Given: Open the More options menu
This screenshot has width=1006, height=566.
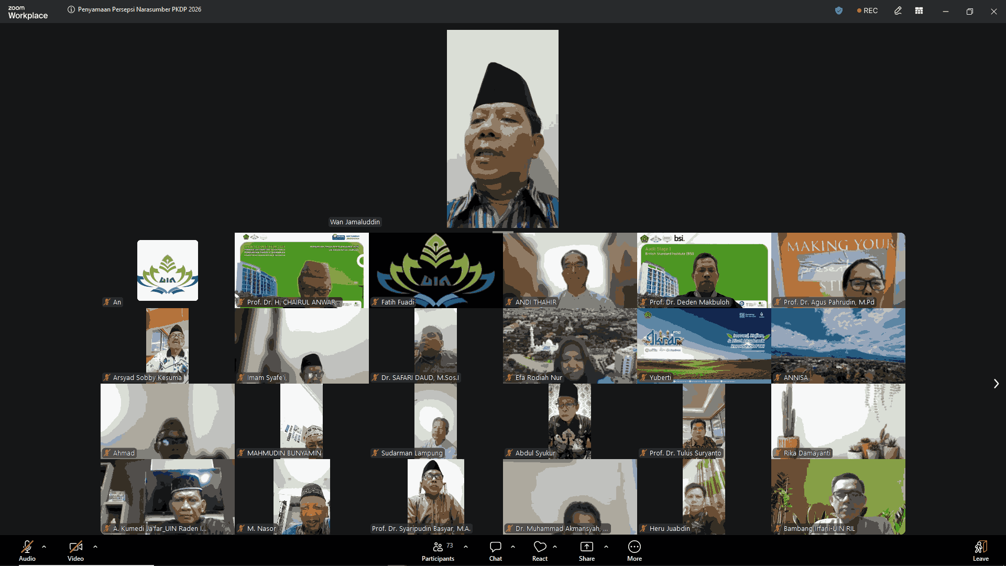Looking at the screenshot, I should [x=635, y=551].
